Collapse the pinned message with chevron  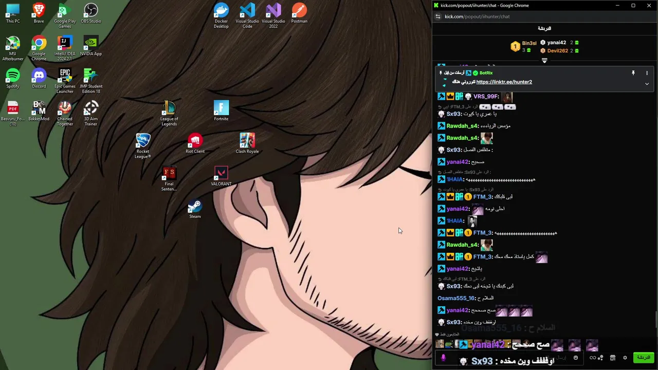(647, 84)
